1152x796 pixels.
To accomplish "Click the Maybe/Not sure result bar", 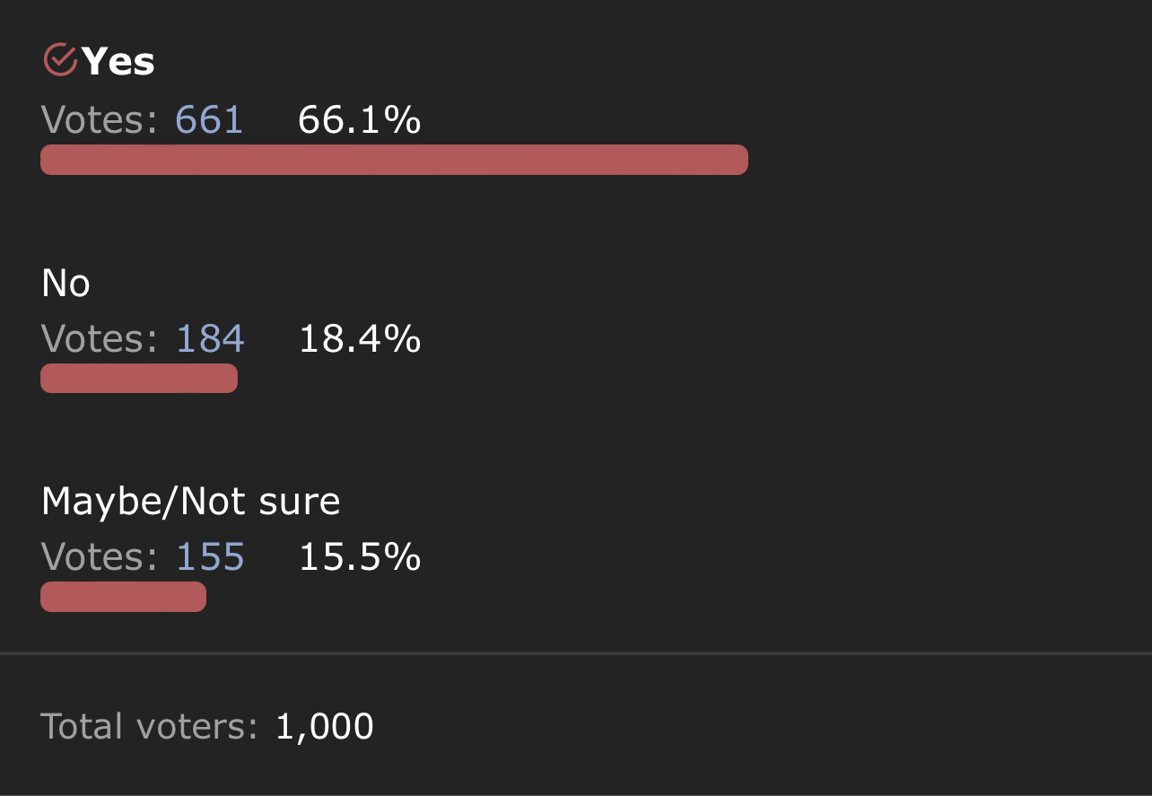I will click(124, 597).
